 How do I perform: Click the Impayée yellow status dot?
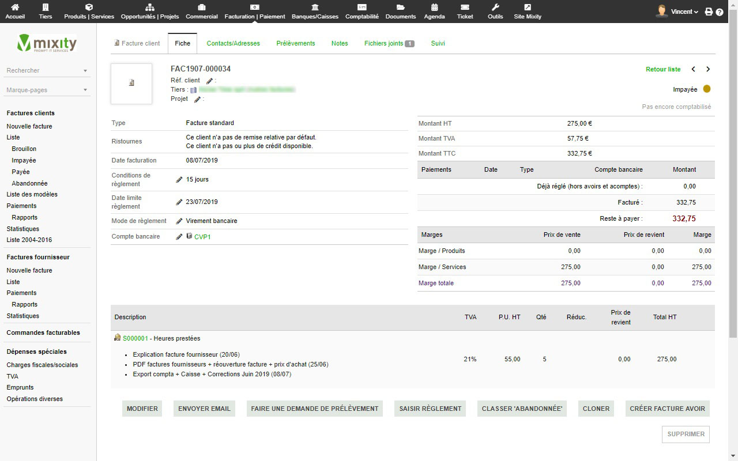pos(707,89)
